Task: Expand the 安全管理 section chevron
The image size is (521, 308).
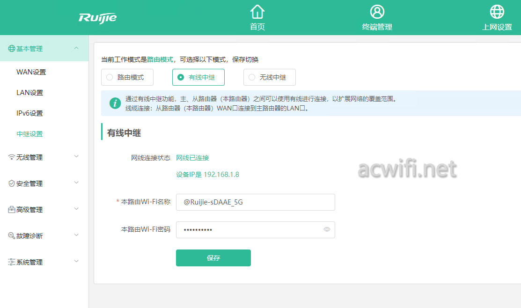Action: [76, 183]
